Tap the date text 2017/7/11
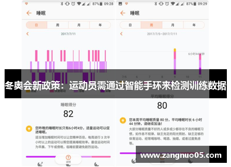 tap(68, 34)
